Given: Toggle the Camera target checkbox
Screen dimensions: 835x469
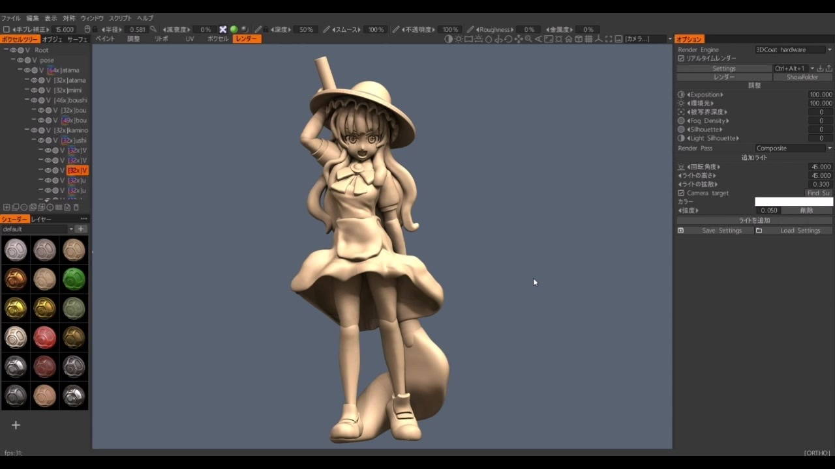Looking at the screenshot, I should [x=681, y=193].
